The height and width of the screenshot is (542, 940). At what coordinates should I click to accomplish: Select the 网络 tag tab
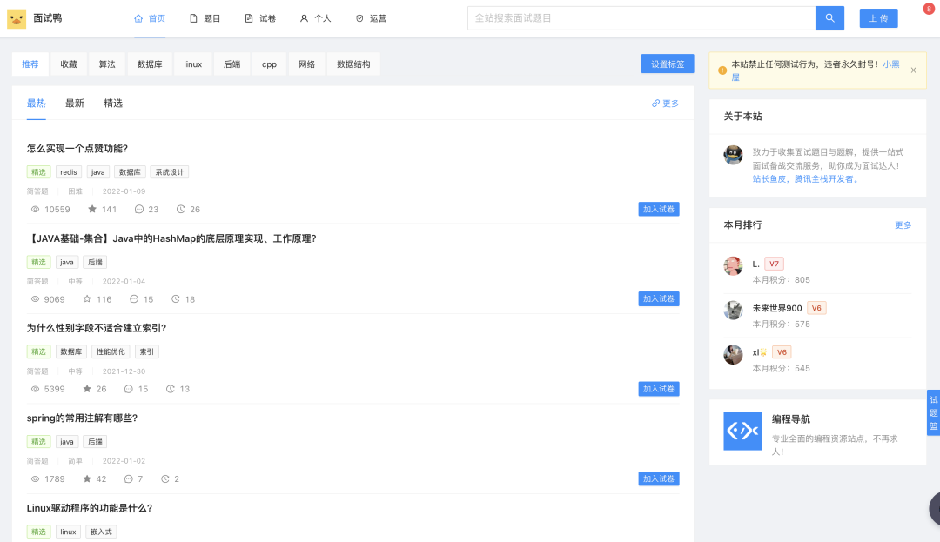point(307,64)
